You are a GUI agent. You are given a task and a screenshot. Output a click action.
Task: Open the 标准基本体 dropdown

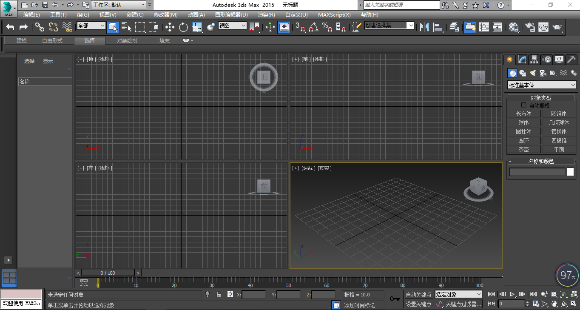coord(542,85)
